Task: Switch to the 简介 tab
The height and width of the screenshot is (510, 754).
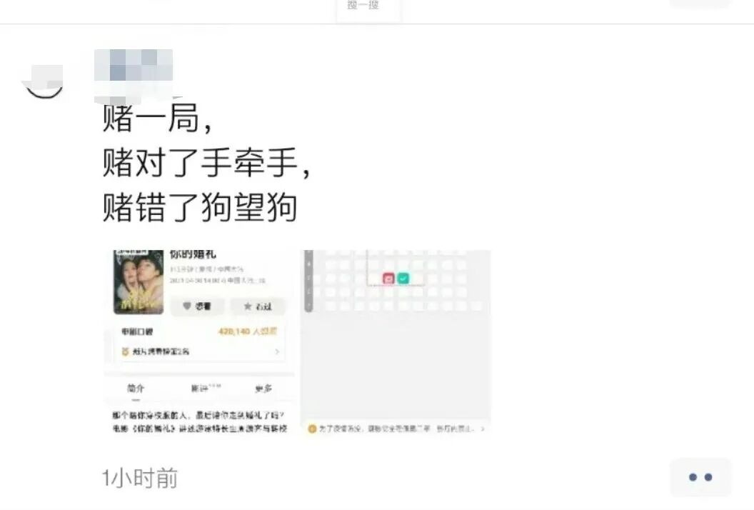Action: (136, 389)
